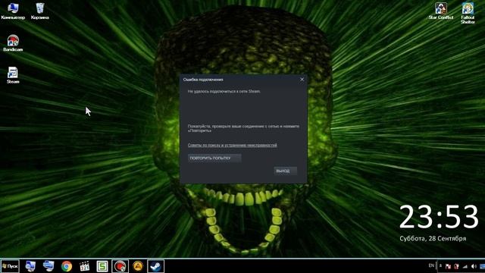Click the ВЫХОД exit button
Viewport: 485px width, 273px height.
pos(285,171)
